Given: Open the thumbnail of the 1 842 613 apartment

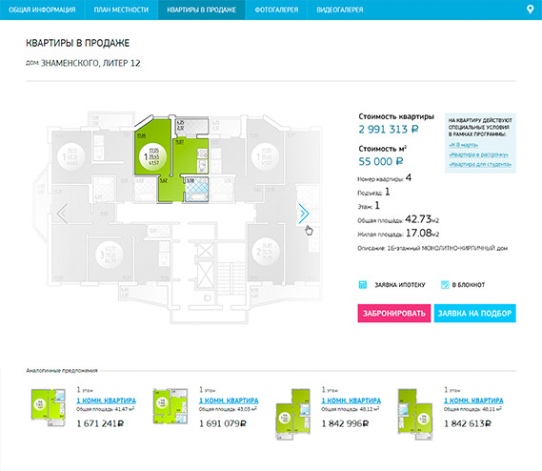Looking at the screenshot, I should coord(415,414).
